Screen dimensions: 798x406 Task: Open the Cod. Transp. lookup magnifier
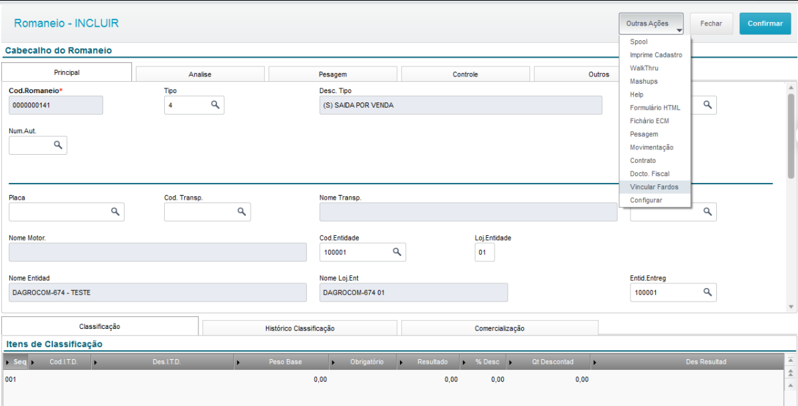coord(241,211)
